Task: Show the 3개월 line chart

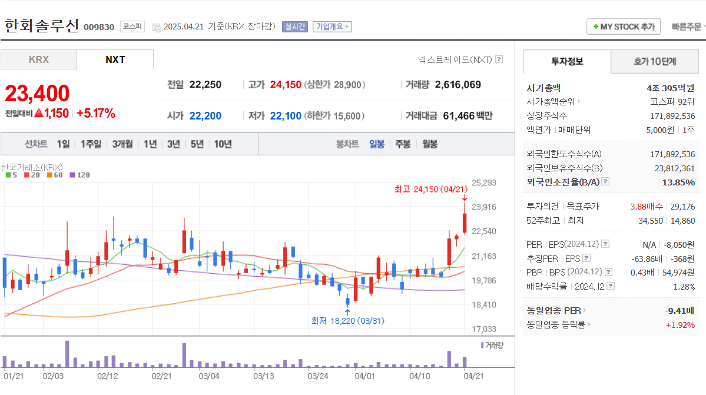Action: pos(122,144)
